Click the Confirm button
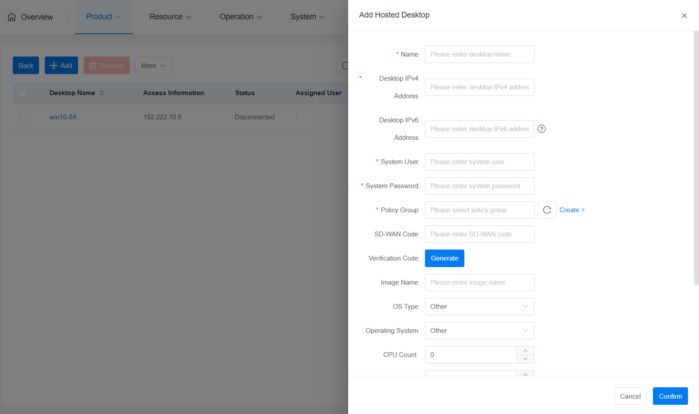Image resolution: width=699 pixels, height=414 pixels. point(670,396)
